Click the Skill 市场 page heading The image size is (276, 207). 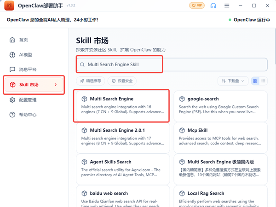coord(92,40)
